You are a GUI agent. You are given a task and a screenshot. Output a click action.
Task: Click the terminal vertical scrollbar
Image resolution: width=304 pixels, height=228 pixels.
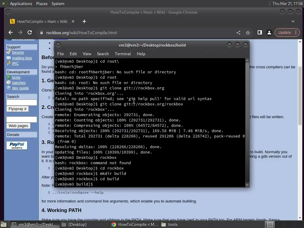[247, 123]
